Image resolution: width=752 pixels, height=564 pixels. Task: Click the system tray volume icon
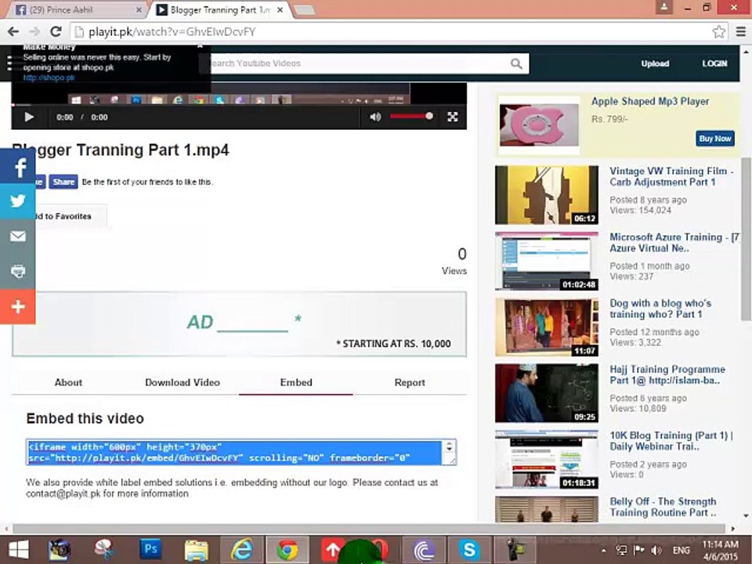pos(656,550)
